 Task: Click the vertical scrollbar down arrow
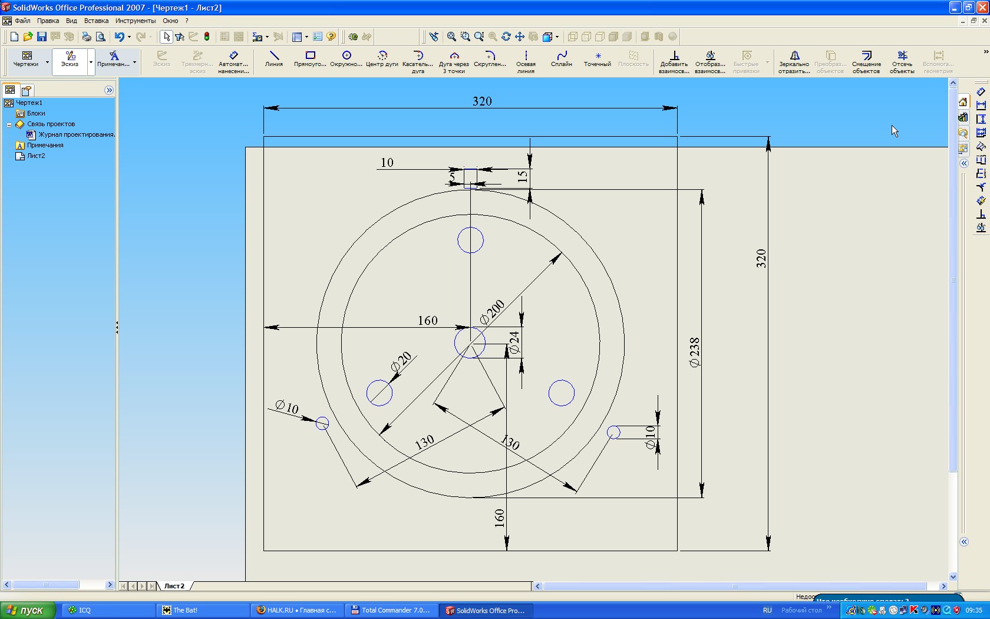point(953,577)
